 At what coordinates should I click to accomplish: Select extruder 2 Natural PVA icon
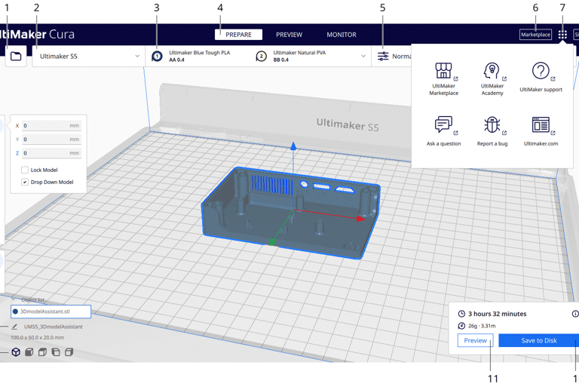click(262, 56)
